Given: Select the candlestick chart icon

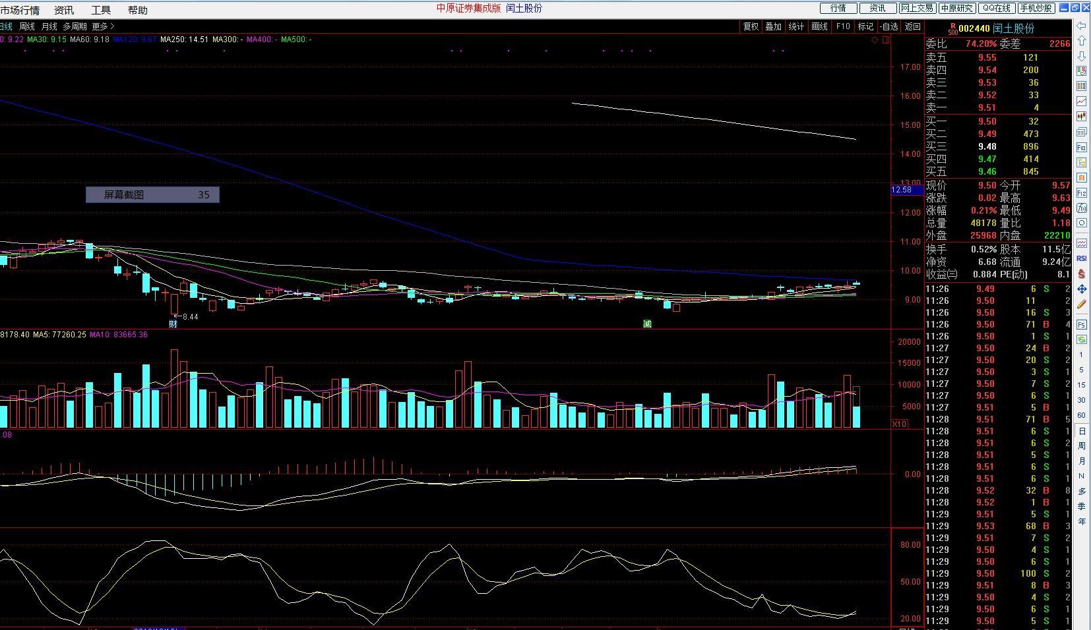Looking at the screenshot, I should coord(1081,117).
